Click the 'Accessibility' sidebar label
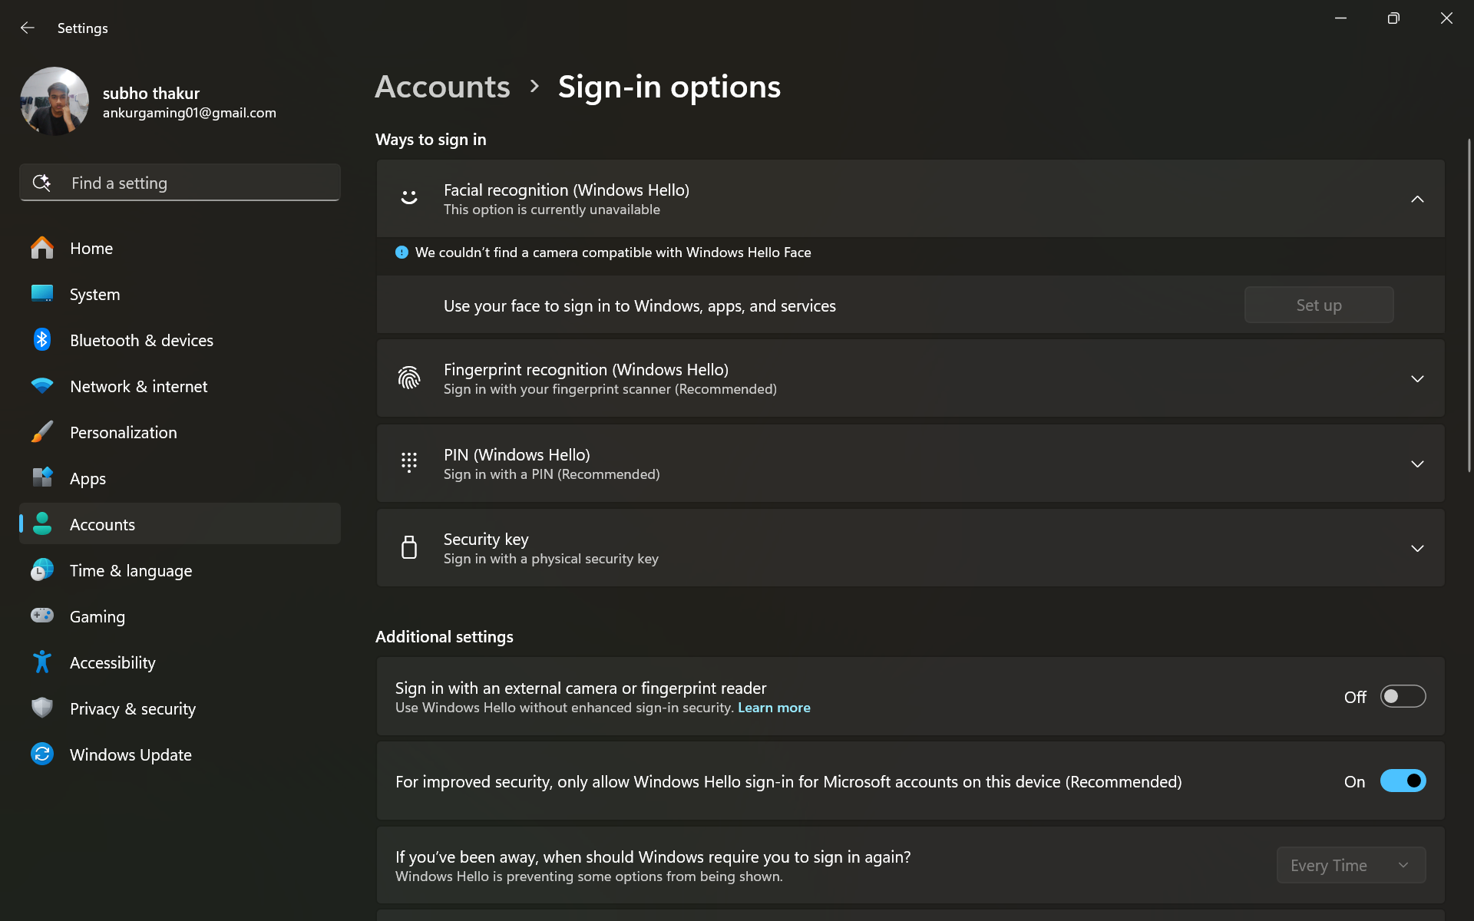The image size is (1474, 921). coord(113,662)
